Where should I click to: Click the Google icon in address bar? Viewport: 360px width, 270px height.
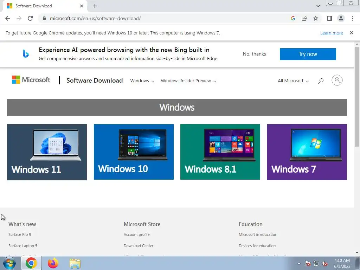(x=293, y=18)
